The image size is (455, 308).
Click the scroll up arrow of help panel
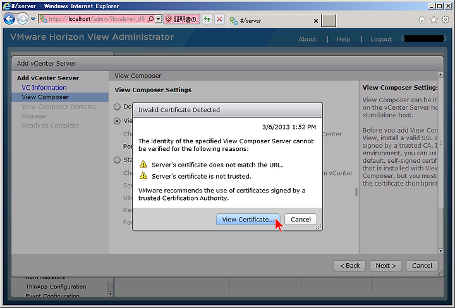coord(440,74)
